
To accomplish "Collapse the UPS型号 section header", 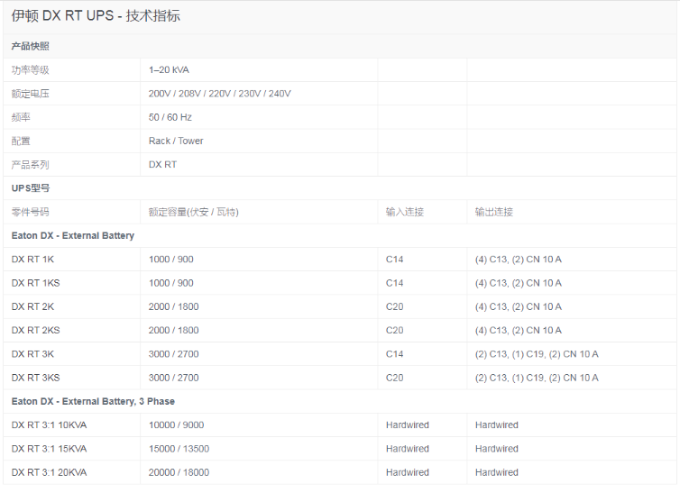I will tap(31, 188).
